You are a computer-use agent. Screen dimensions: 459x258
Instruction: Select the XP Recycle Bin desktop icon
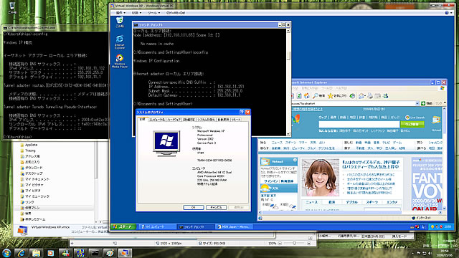(x=120, y=22)
